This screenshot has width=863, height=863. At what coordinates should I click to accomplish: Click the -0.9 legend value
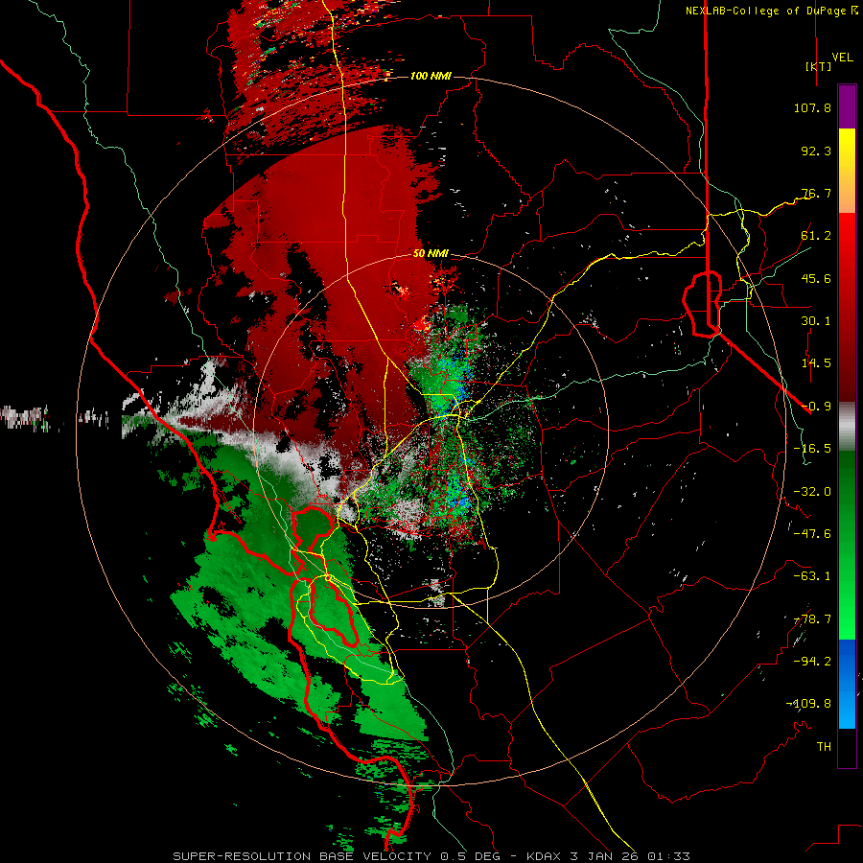point(816,407)
